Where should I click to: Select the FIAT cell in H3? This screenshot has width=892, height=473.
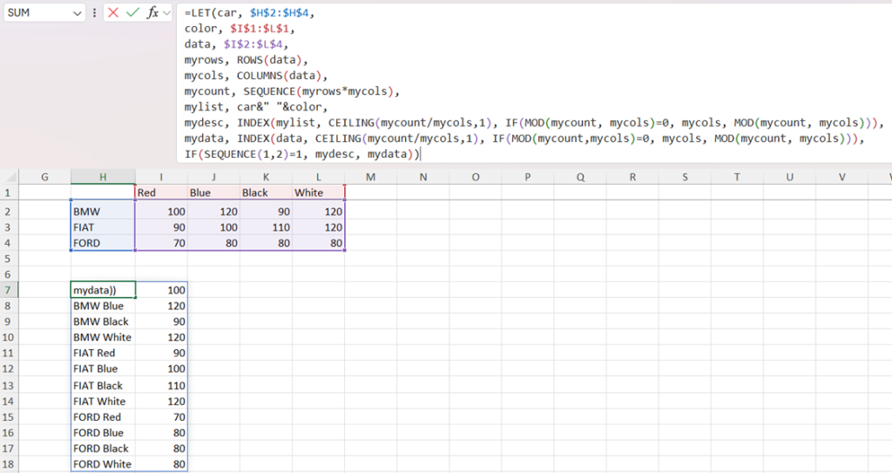click(103, 227)
